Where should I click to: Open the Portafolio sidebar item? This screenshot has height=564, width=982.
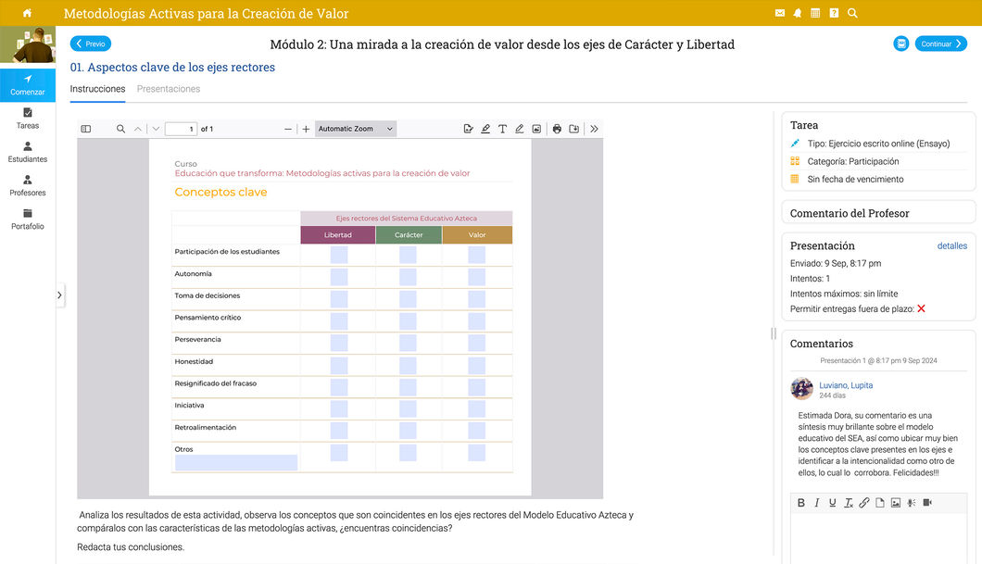click(28, 219)
